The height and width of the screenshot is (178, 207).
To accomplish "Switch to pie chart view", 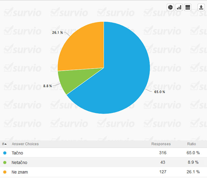I will (x=170, y=7).
